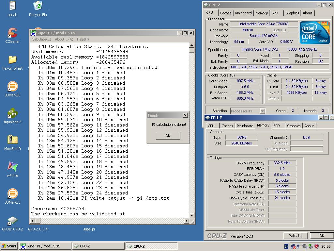
Task: Click the DRAM Frequency 332.5 MHz value
Action: pyautogui.click(x=282, y=163)
